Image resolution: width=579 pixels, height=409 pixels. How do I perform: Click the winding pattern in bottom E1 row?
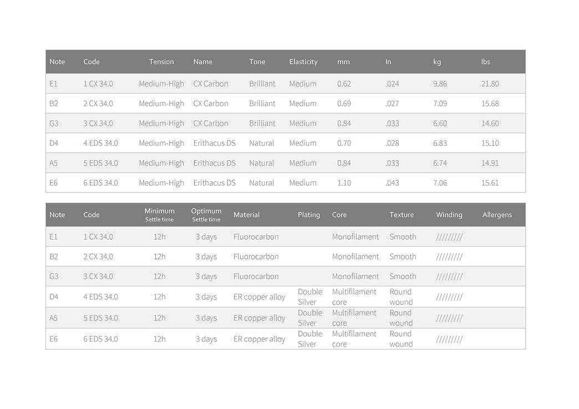point(449,237)
